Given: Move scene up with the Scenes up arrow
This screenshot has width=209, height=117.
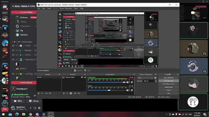Looking at the screenshot, I should 46,93.
